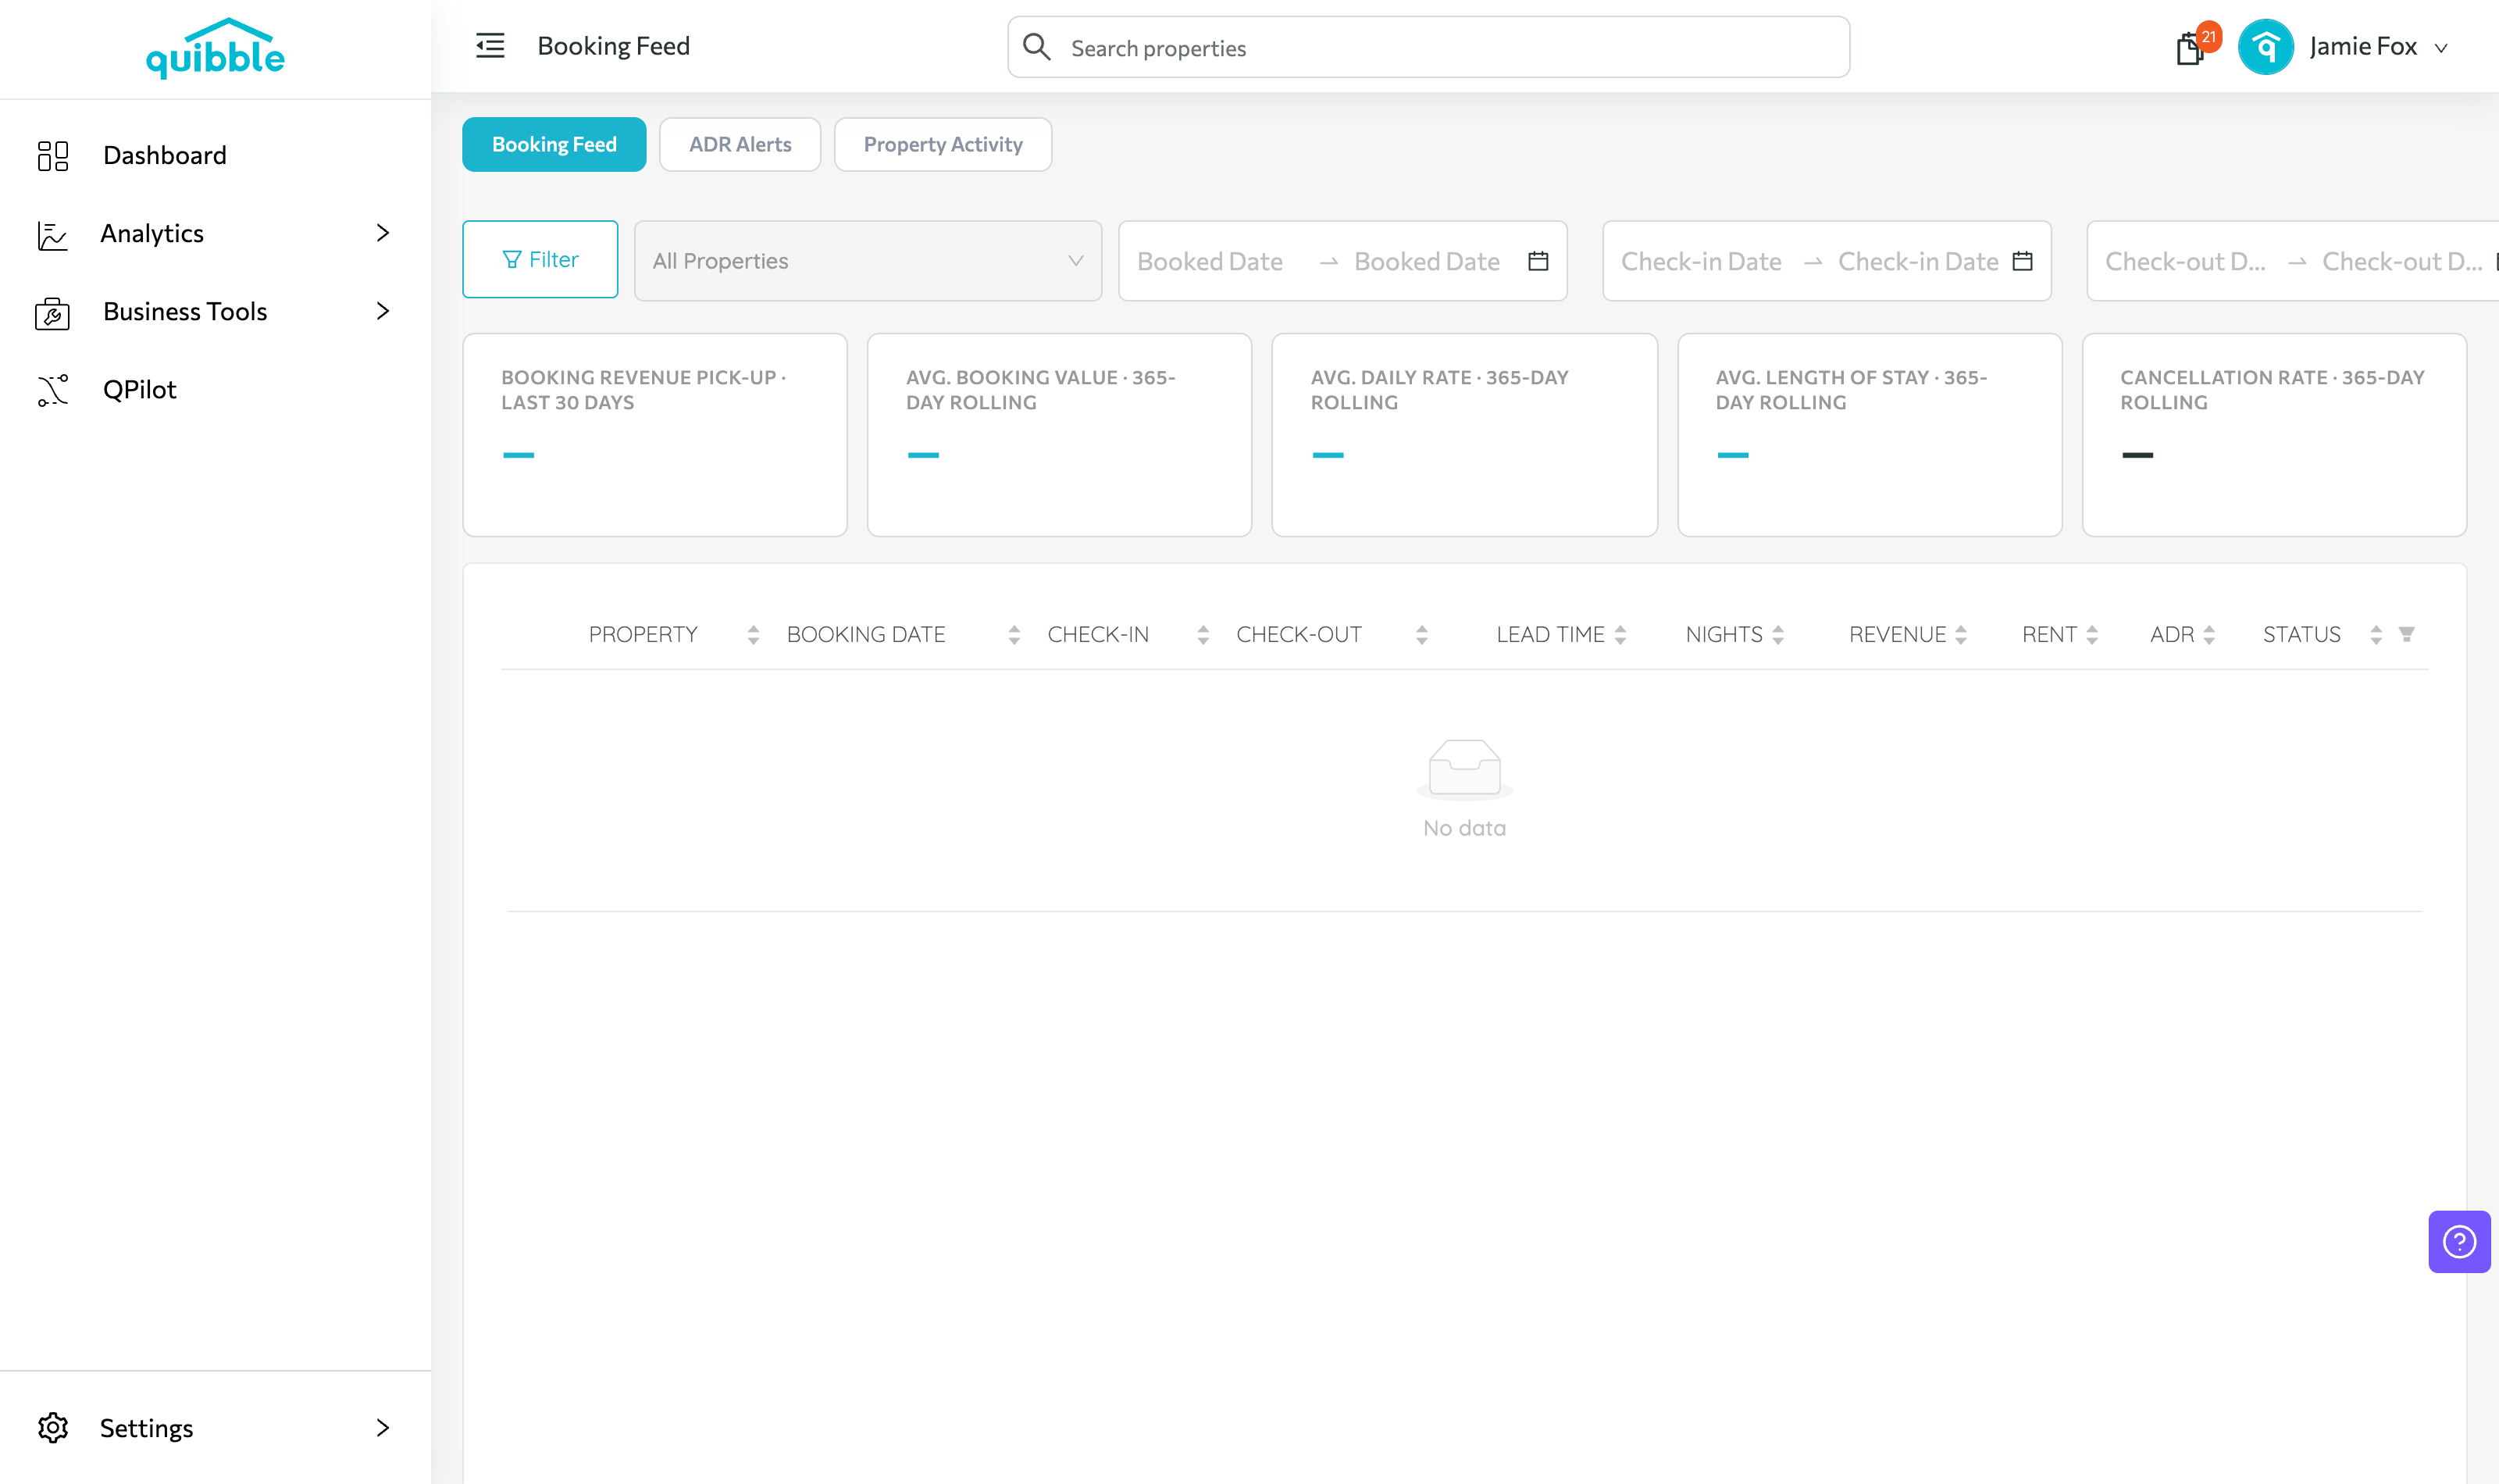
Task: Click the Business Tools sidebar item
Action: (x=215, y=311)
